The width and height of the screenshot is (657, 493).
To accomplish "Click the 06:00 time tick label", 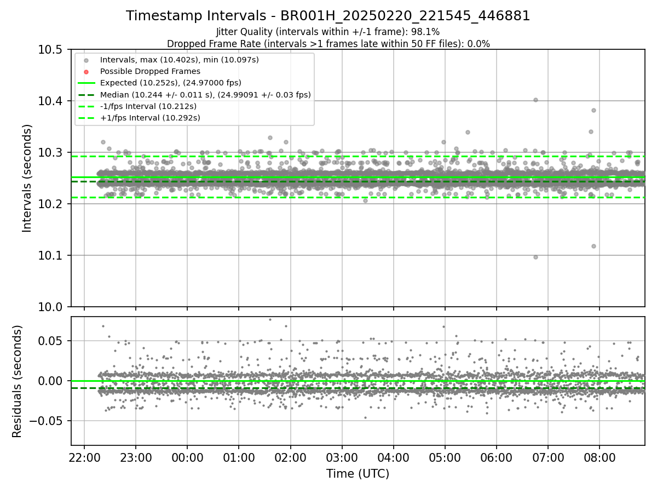I will click(496, 457).
